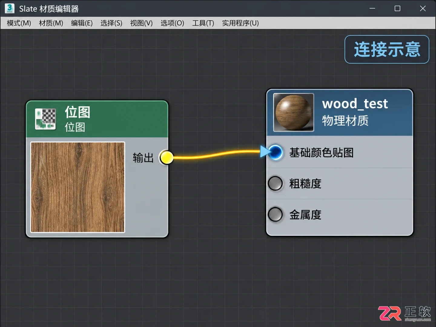Viewport: 436px width, 327px height.
Task: Select the 位图 node title bar
Action: [97, 119]
